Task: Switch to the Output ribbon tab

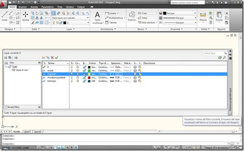Action: pos(81,7)
